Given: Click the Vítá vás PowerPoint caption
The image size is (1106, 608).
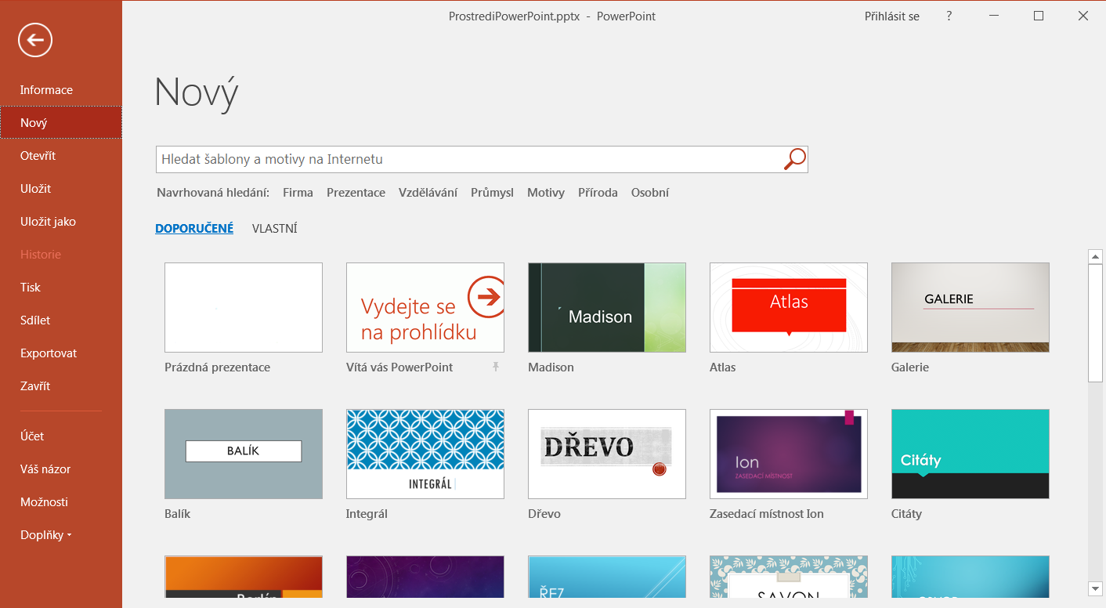Looking at the screenshot, I should click(x=399, y=367).
